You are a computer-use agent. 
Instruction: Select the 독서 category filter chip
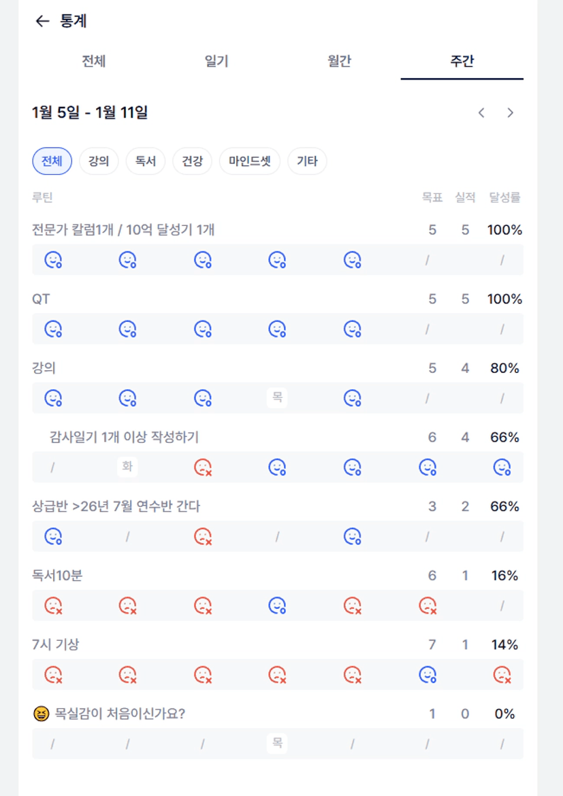click(x=146, y=162)
